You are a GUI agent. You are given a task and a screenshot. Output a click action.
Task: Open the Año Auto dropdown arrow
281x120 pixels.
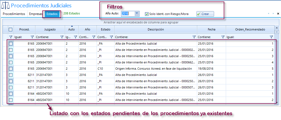[137, 14]
